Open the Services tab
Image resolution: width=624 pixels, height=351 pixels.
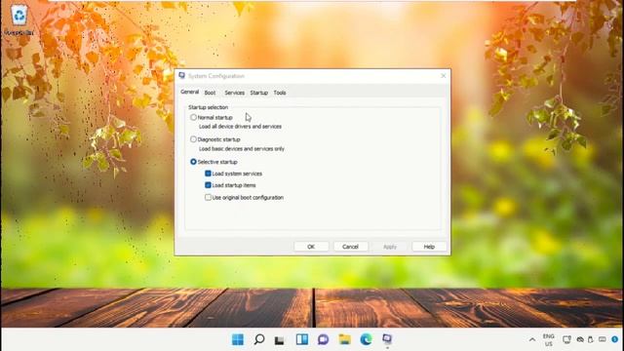[234, 93]
